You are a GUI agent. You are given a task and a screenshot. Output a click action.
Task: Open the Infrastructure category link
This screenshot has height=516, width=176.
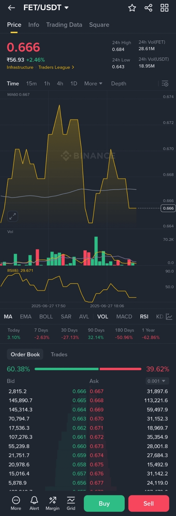point(20,67)
